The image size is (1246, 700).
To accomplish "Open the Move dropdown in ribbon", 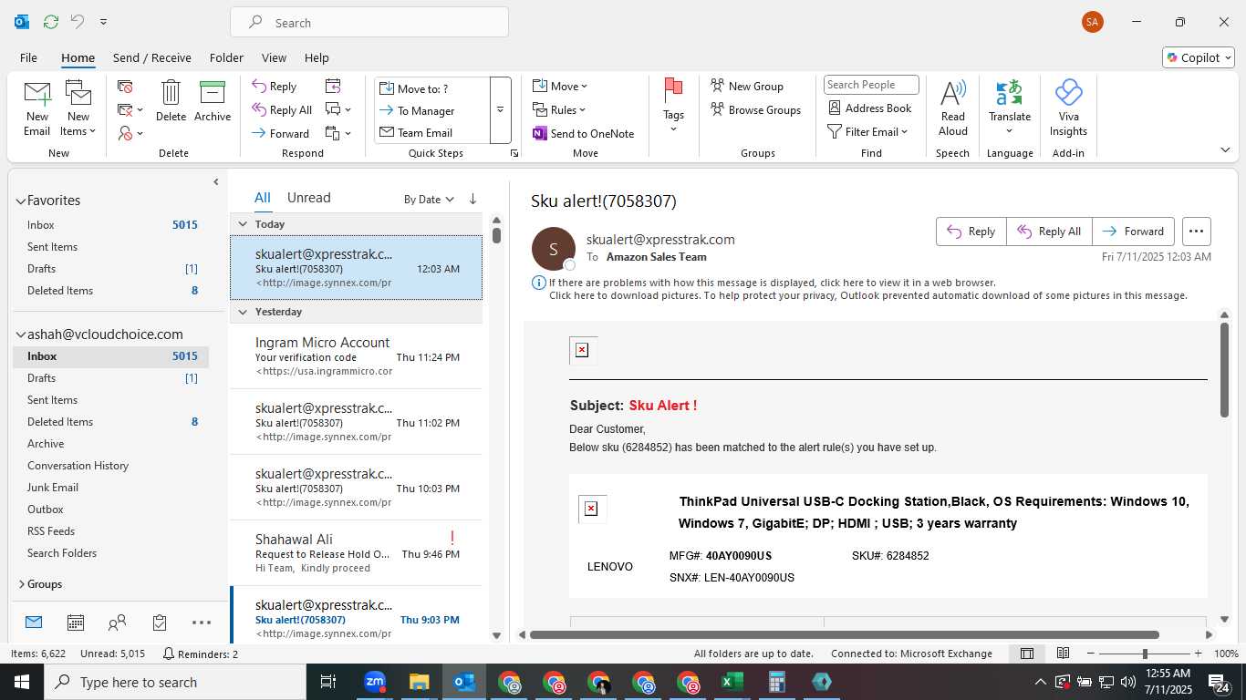I will click(x=560, y=87).
